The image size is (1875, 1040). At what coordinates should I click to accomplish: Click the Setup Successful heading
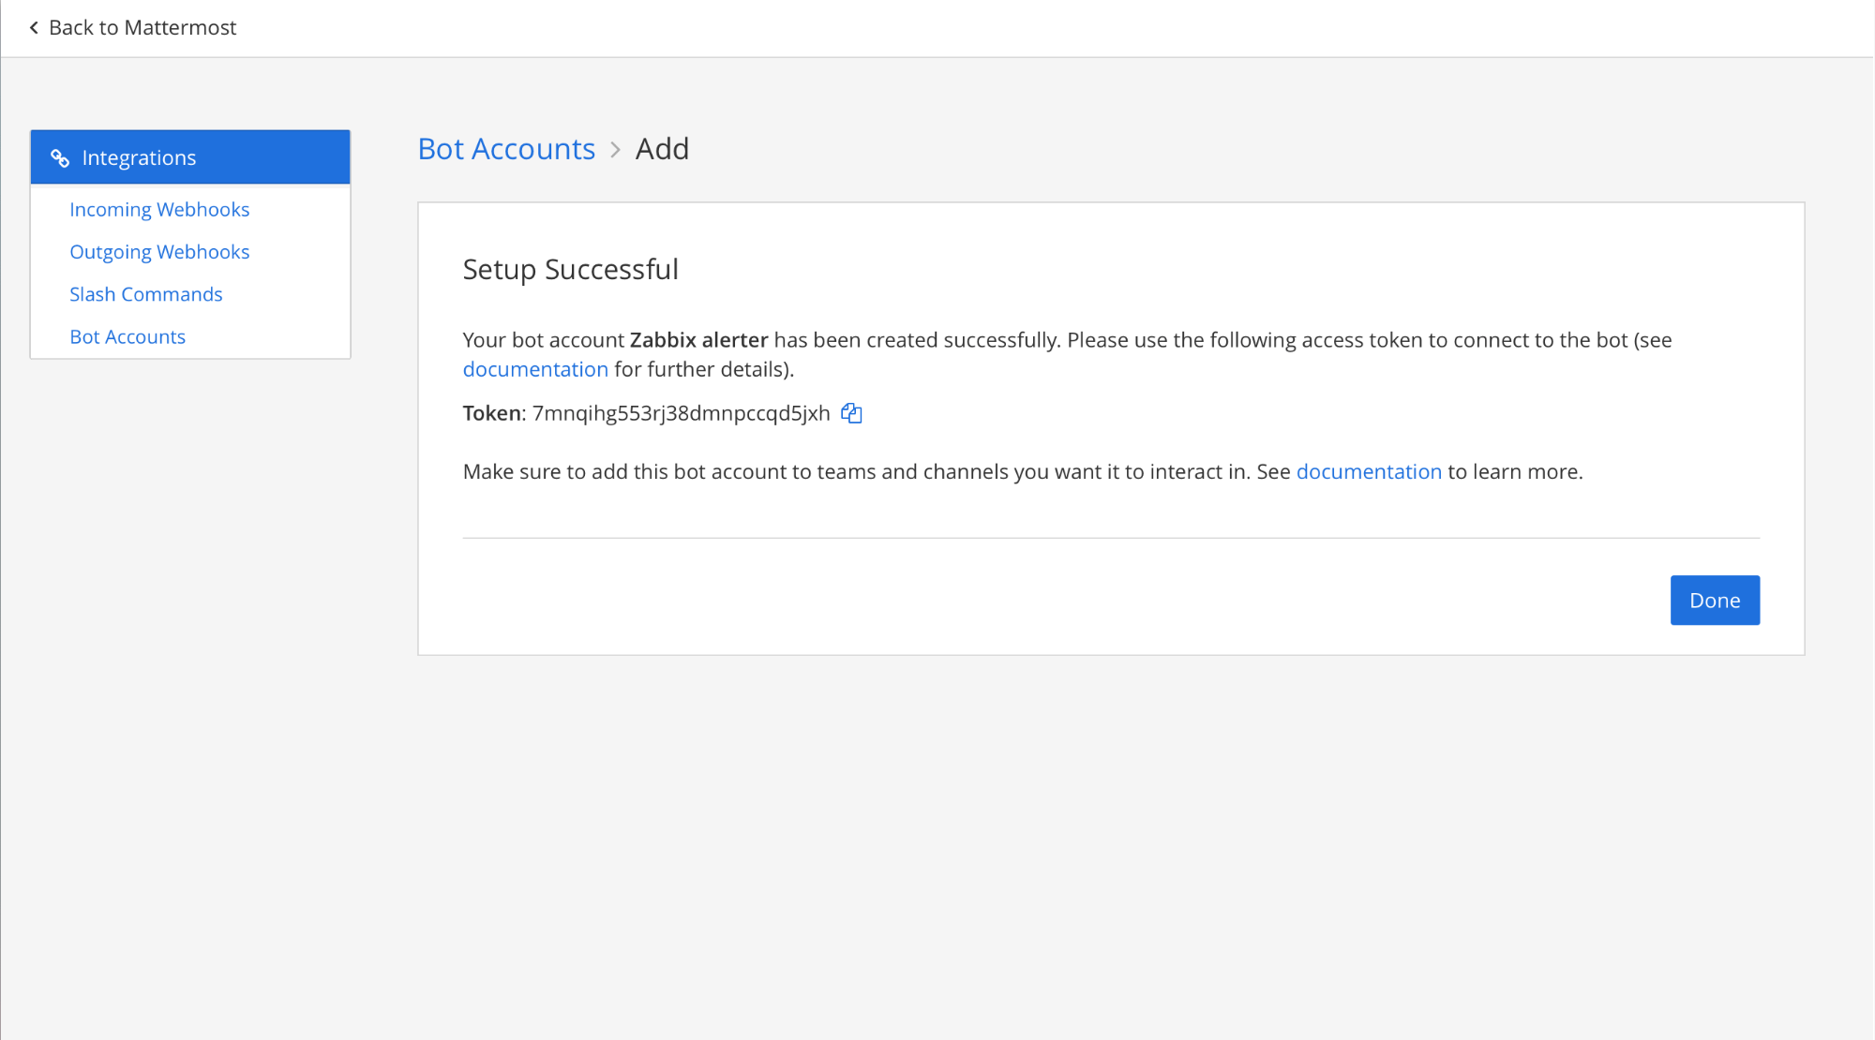[x=570, y=270]
